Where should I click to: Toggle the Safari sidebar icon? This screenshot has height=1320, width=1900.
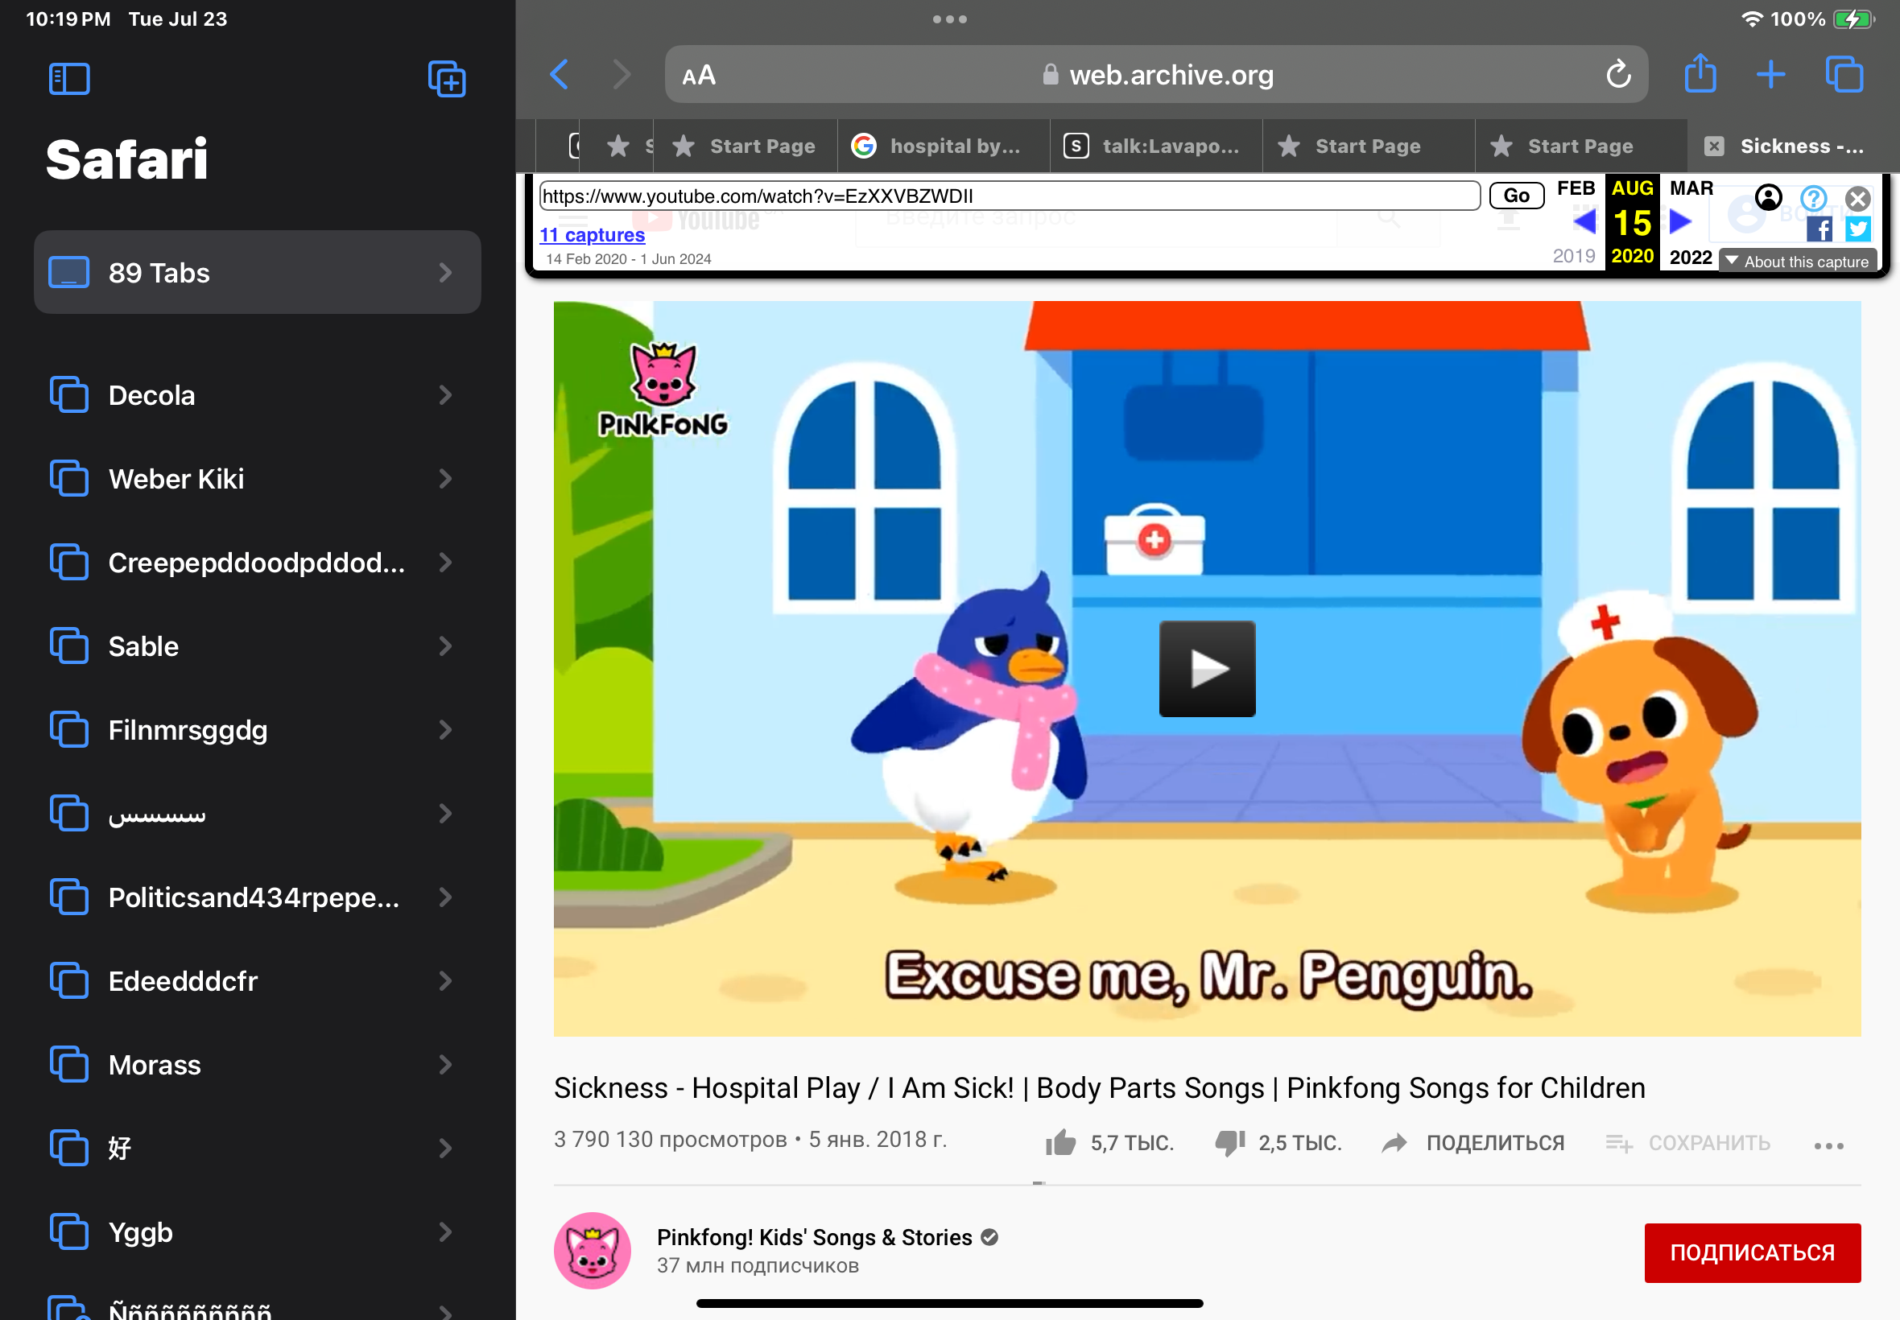[69, 80]
